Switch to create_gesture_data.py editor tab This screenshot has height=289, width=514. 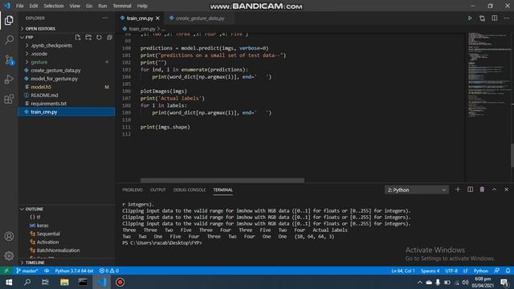(x=199, y=18)
